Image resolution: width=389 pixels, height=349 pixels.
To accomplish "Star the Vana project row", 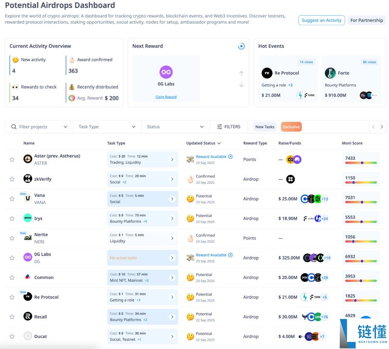I will point(12,199).
